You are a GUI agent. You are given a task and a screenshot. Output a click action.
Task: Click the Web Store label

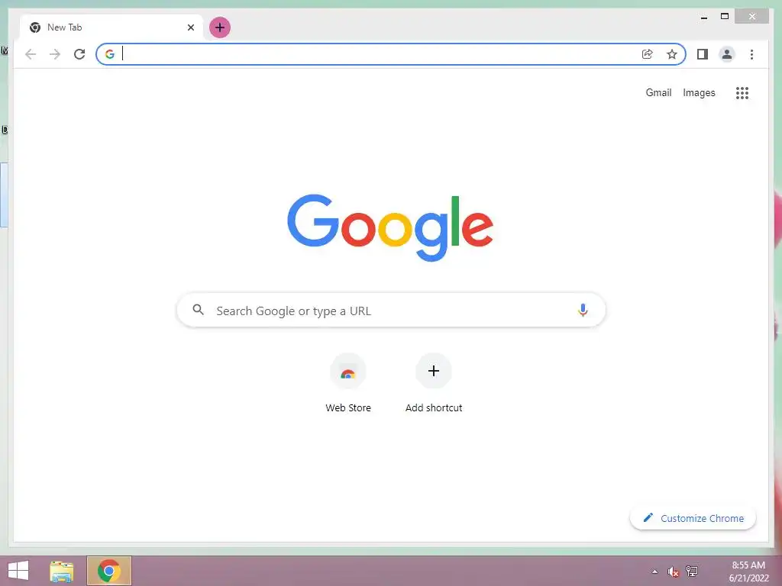tap(348, 408)
